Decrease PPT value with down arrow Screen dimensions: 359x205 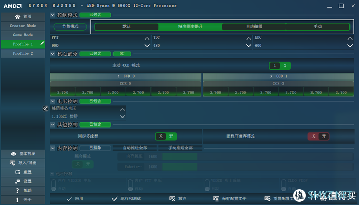tap(147, 46)
